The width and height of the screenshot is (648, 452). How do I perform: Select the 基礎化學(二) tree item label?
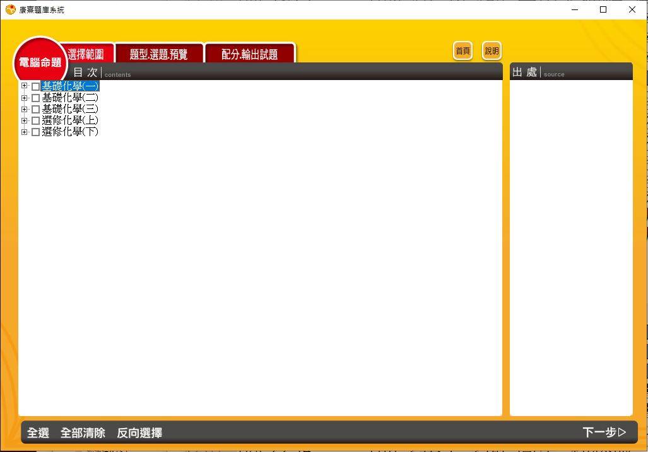coord(70,98)
